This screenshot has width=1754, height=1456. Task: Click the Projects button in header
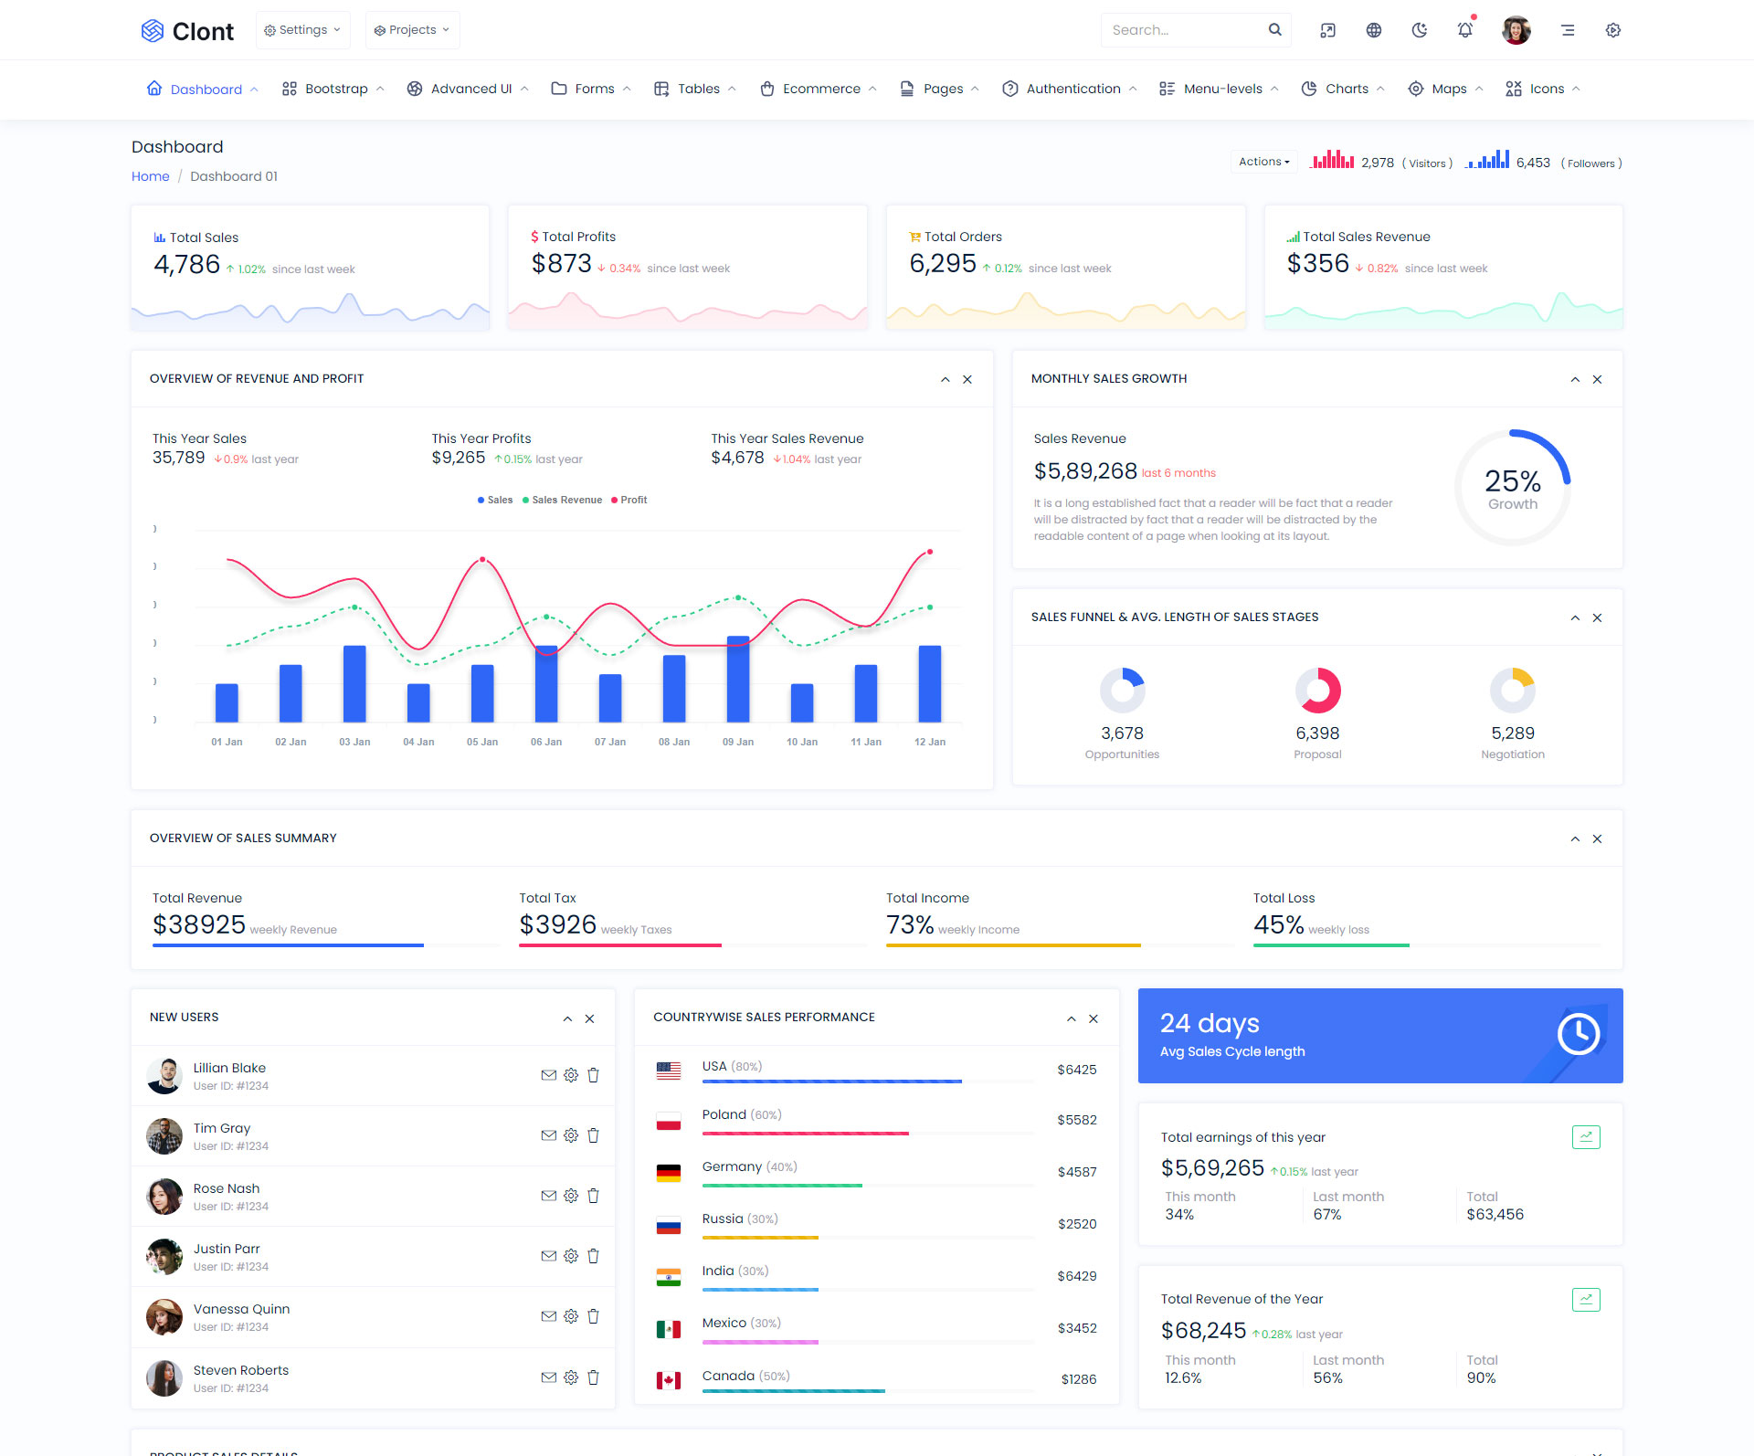tap(412, 30)
